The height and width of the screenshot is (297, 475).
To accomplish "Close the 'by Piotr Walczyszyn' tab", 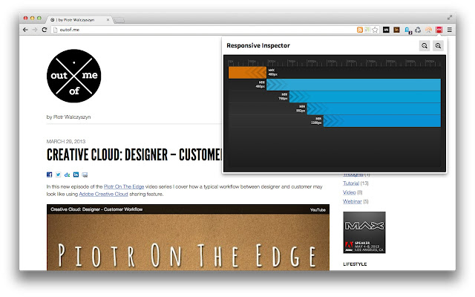I will [108, 20].
